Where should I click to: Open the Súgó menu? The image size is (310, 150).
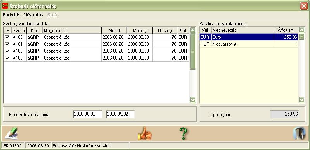52,15
